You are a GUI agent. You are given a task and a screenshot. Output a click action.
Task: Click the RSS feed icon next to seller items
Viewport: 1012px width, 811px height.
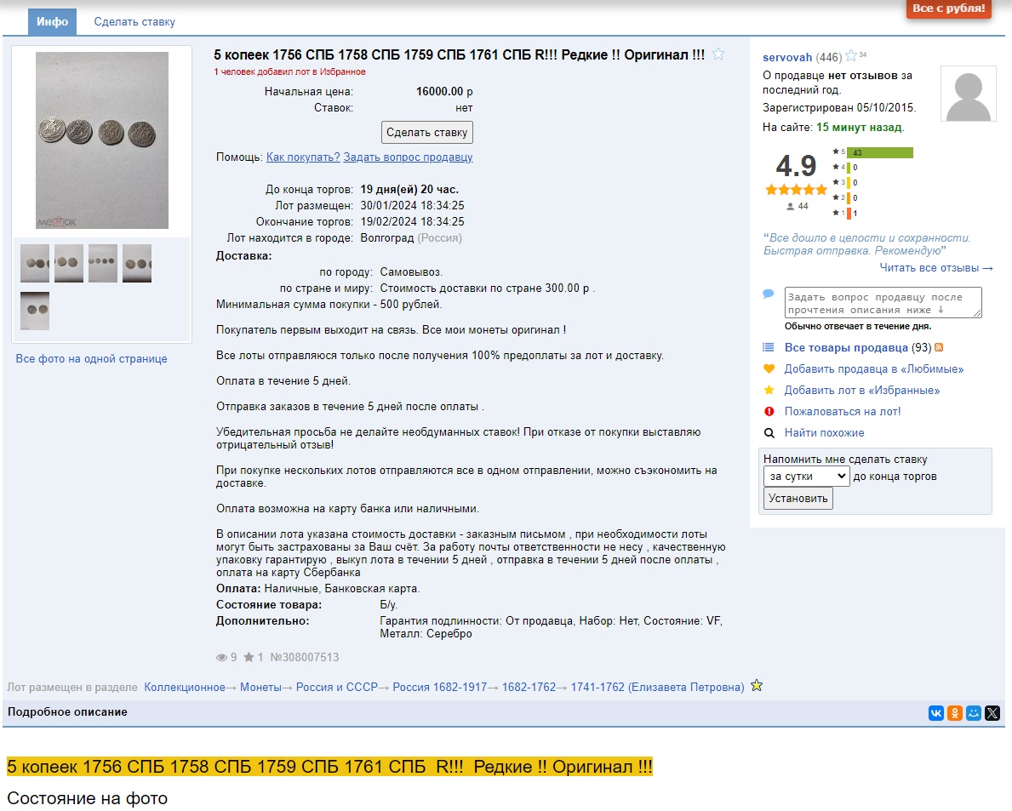click(940, 348)
